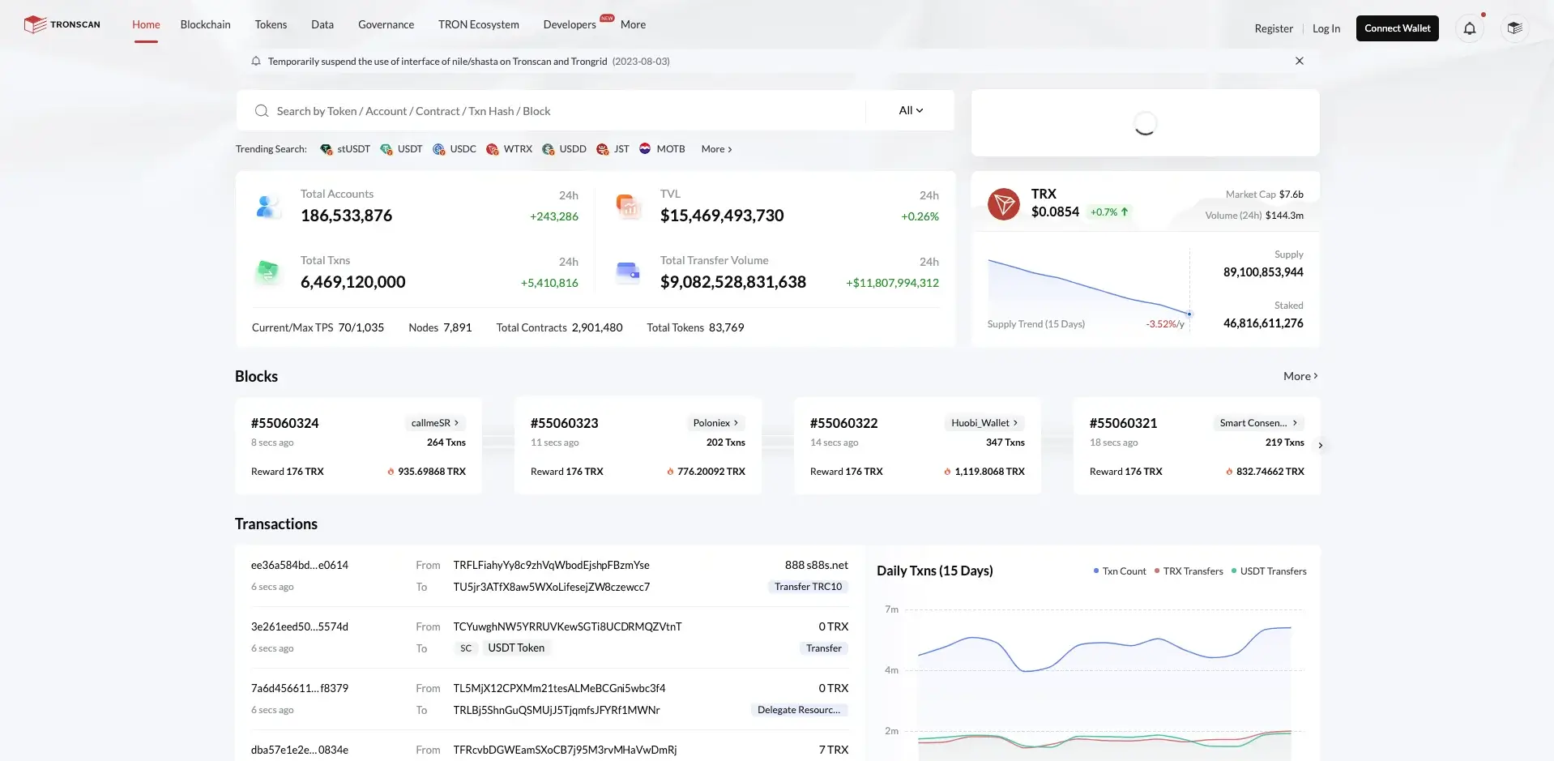Viewport: 1554px width, 761px height.
Task: Open the Governance menu
Action: pyautogui.click(x=386, y=24)
